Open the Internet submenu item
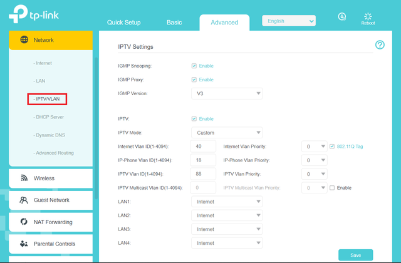 coord(43,63)
